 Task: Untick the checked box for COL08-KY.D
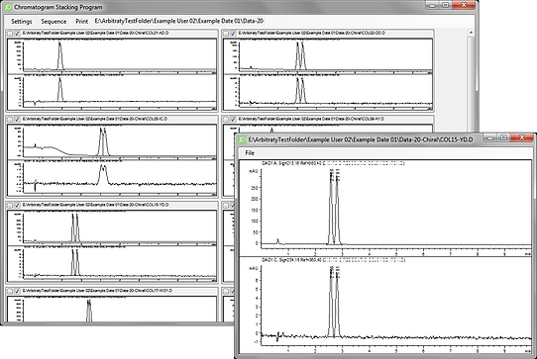(x=233, y=120)
